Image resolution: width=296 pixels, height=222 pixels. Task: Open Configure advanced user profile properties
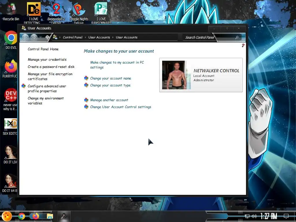coord(47,88)
